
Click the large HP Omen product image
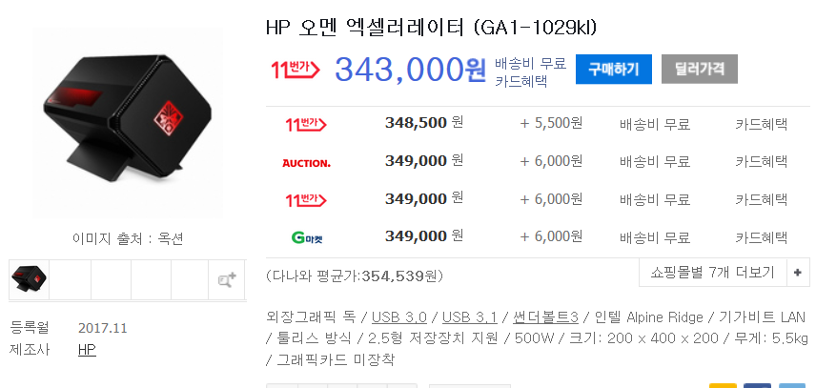[128, 122]
